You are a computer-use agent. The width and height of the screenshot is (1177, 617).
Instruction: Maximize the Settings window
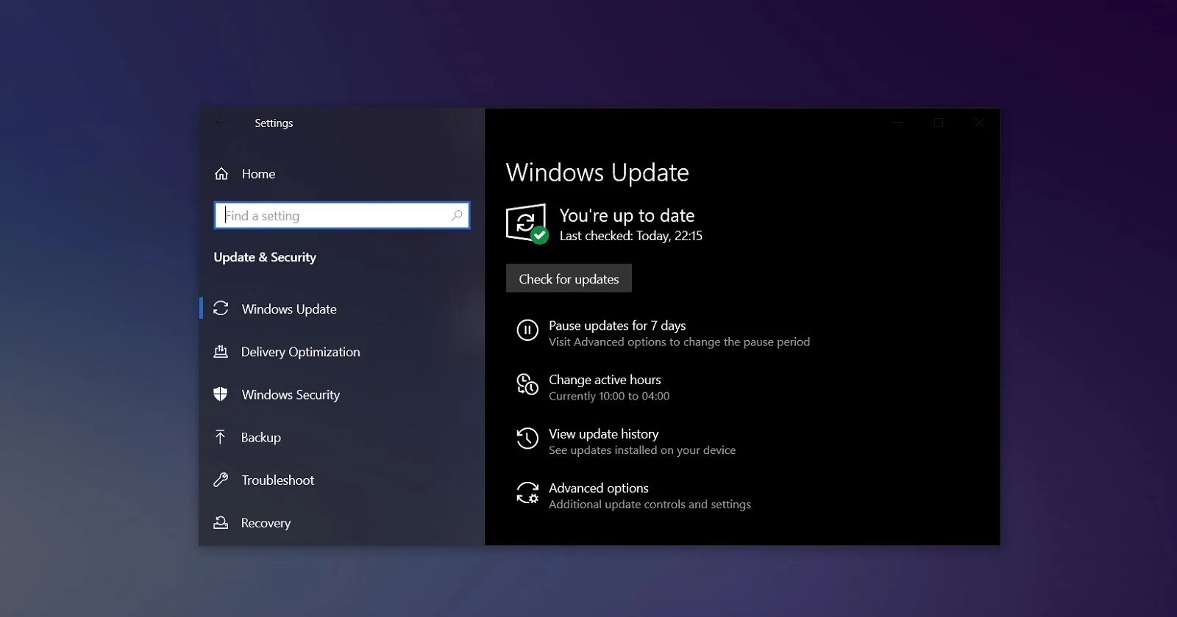tap(939, 123)
